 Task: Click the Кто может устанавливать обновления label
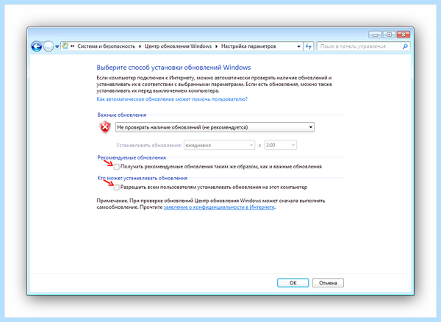point(143,179)
